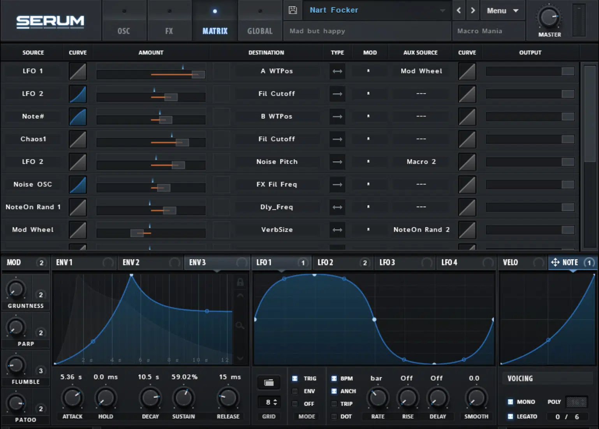Image resolution: width=599 pixels, height=429 pixels.
Task: Click output curve icon for VerbSize row
Action: [x=467, y=230]
